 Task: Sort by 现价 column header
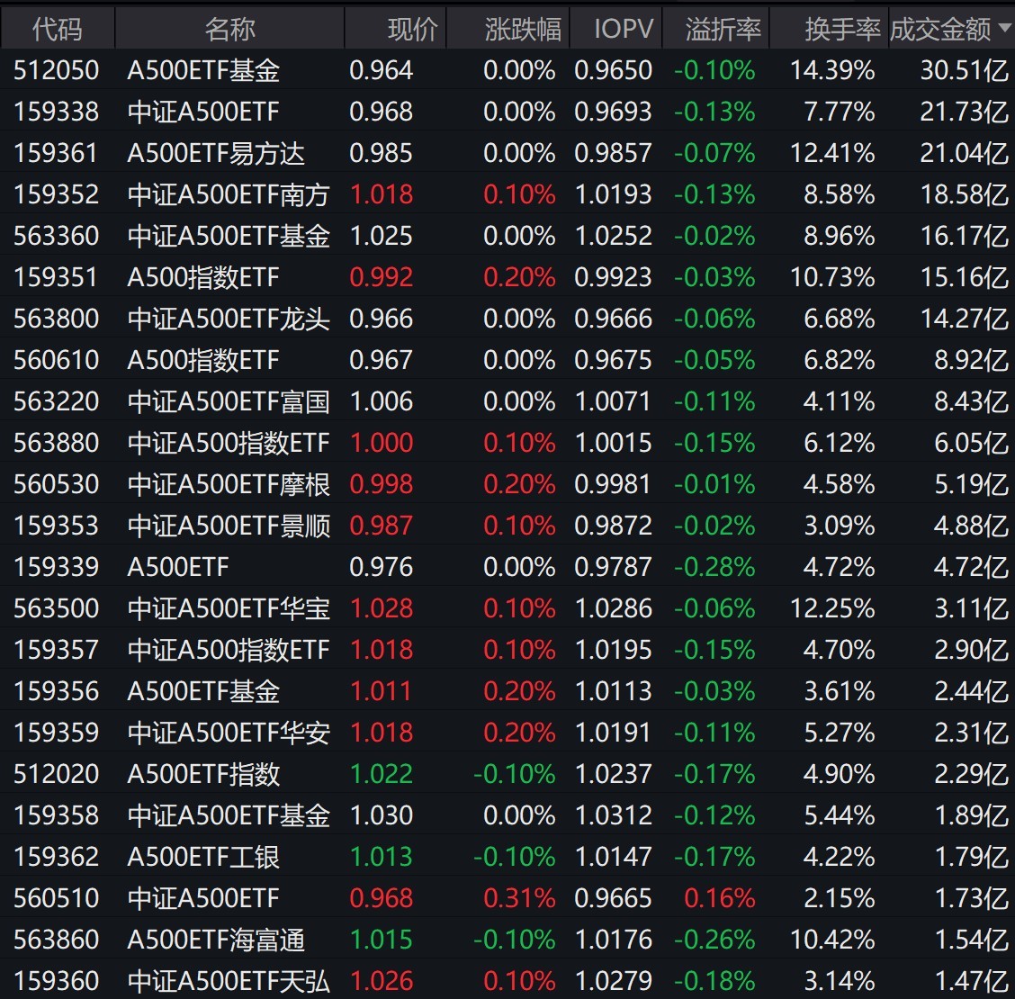coord(412,30)
